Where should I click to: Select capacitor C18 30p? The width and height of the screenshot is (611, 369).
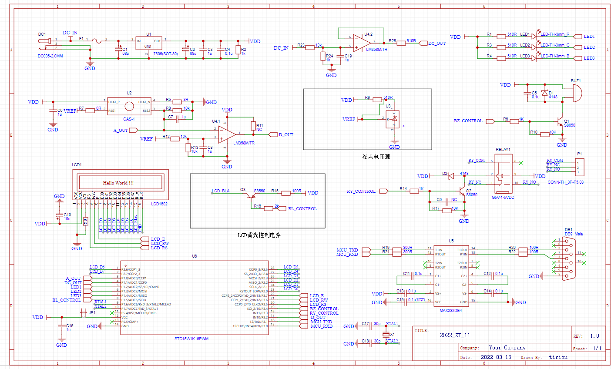(371, 343)
